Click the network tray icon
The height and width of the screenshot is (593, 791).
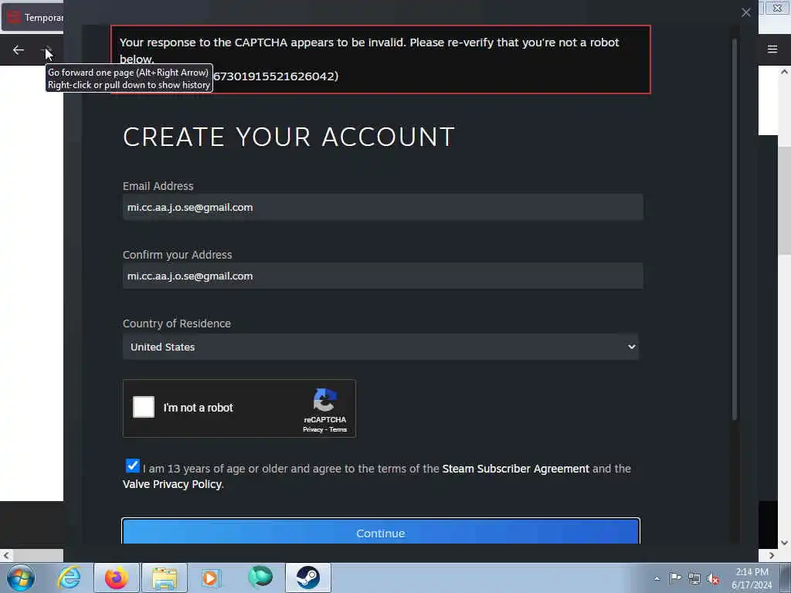click(x=694, y=579)
